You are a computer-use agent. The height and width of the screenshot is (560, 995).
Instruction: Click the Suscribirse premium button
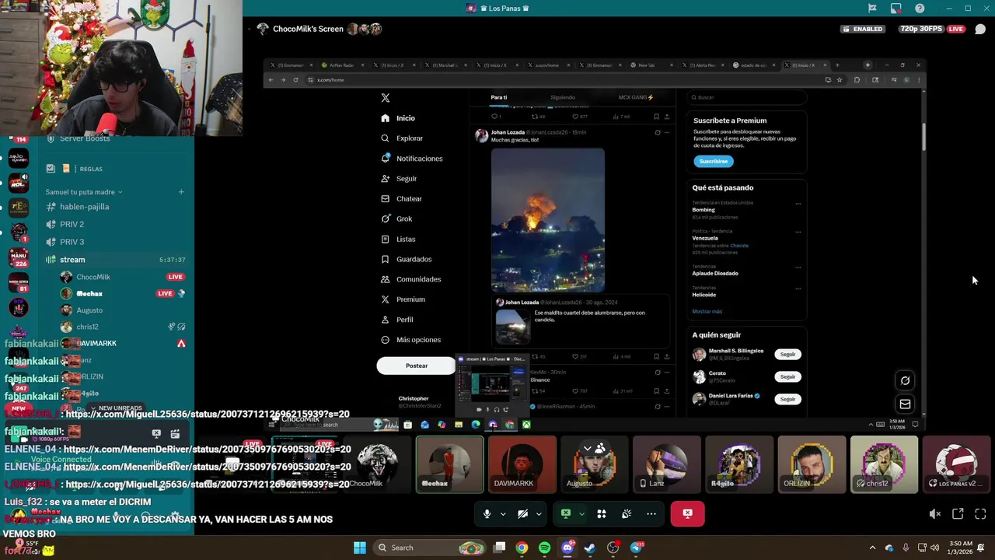click(714, 161)
